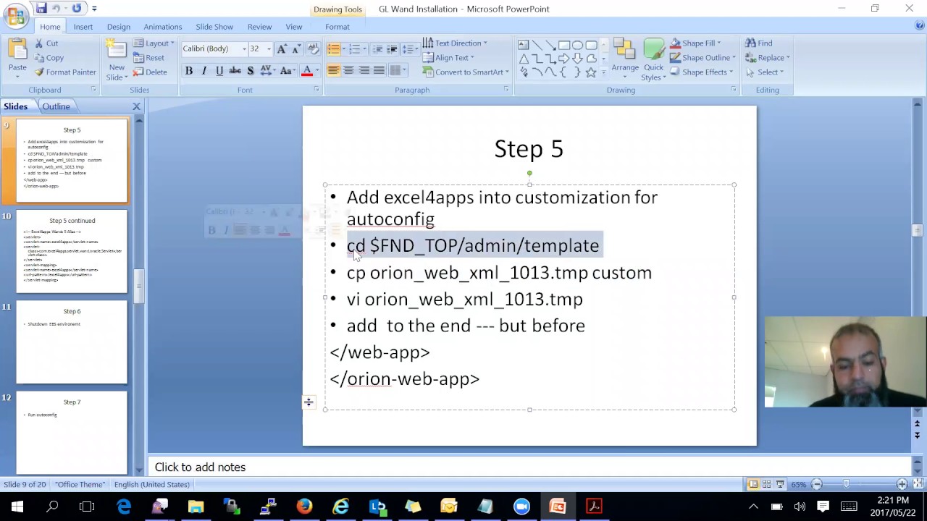This screenshot has height=521, width=927.
Task: Clear all formatting
Action: (x=314, y=48)
